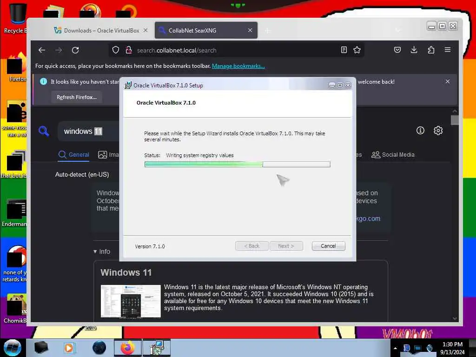Click the Windows 11 infobox heading
The height and width of the screenshot is (357, 476).
point(126,272)
